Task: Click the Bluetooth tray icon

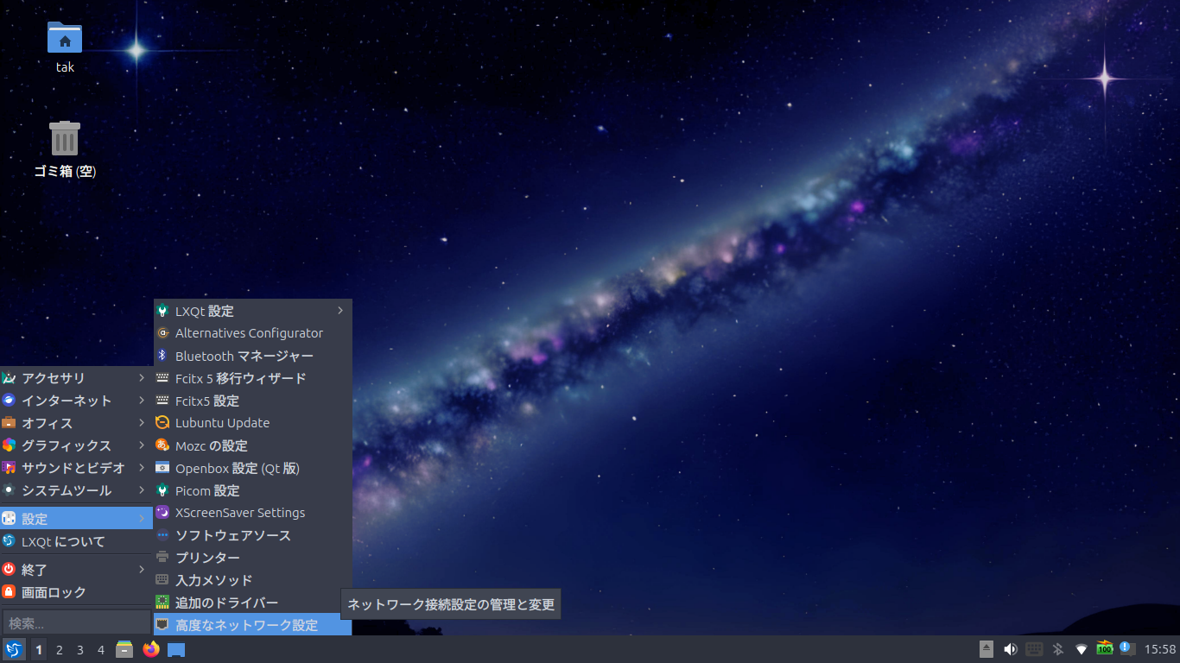Action: [x=1057, y=649]
